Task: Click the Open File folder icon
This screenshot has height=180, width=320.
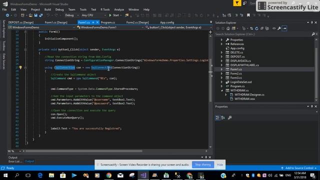Action: pos(30,15)
